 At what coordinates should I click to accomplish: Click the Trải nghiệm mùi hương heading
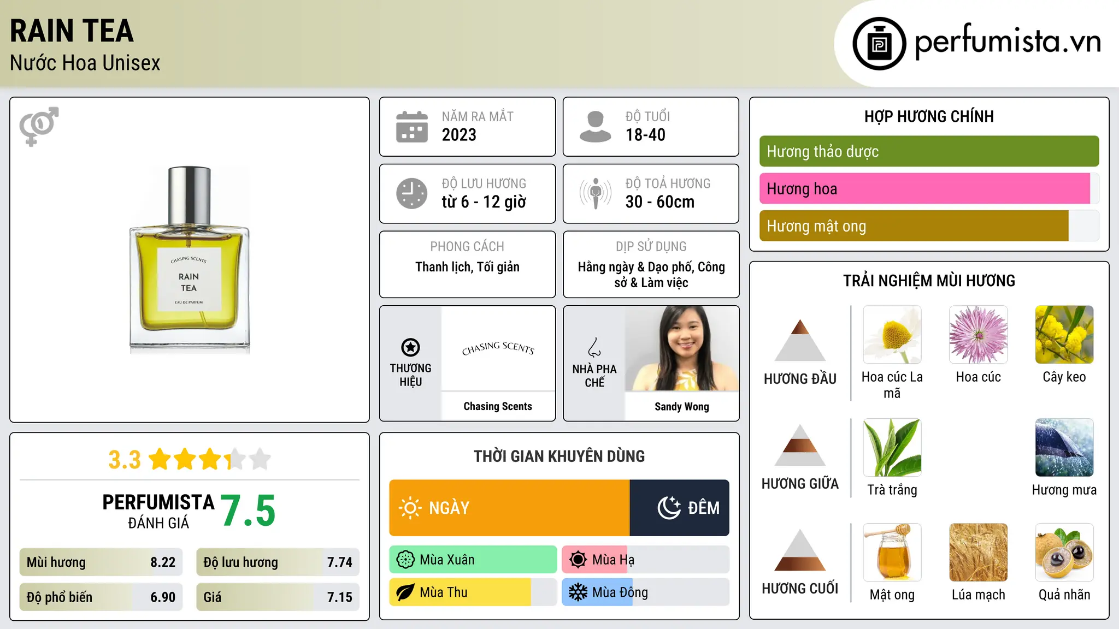click(x=929, y=281)
